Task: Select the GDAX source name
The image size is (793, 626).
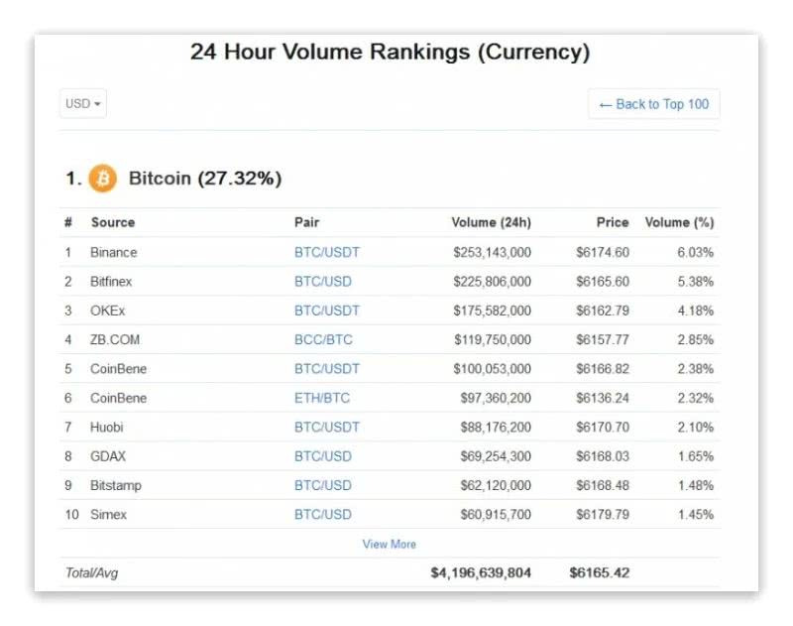Action: [x=108, y=456]
